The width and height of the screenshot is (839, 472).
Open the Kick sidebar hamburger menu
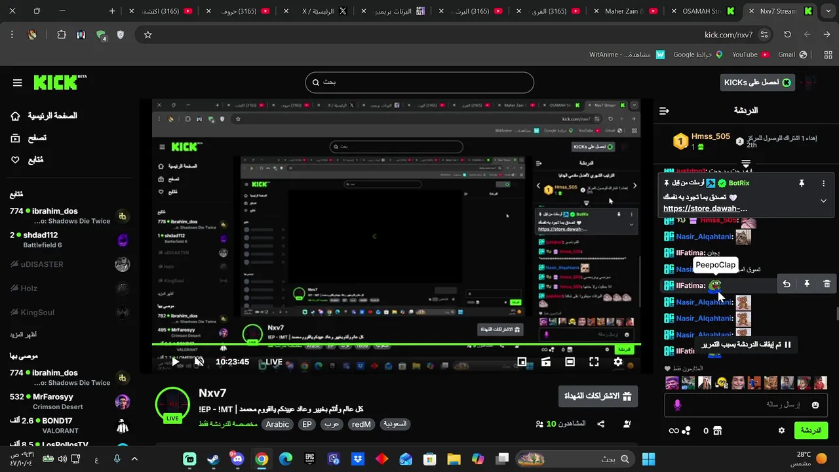(x=17, y=83)
